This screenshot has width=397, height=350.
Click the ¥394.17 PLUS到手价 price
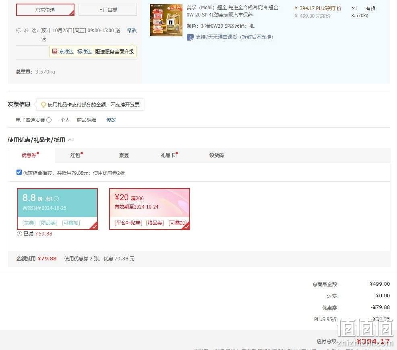pyautogui.click(x=318, y=8)
